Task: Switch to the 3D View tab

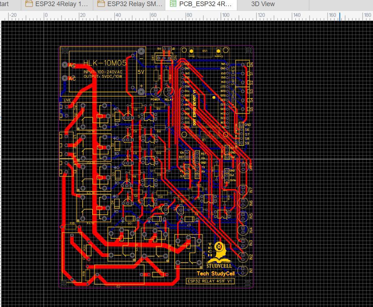Action: [263, 4]
